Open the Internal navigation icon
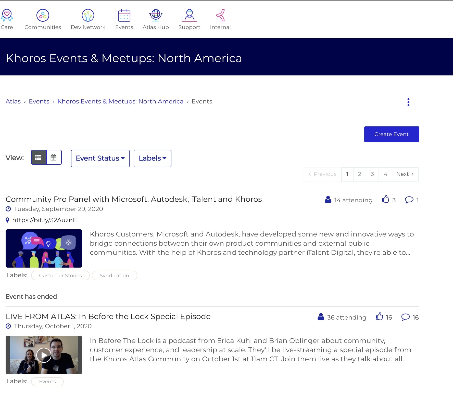Viewport: 453px width, 395px height. click(221, 15)
